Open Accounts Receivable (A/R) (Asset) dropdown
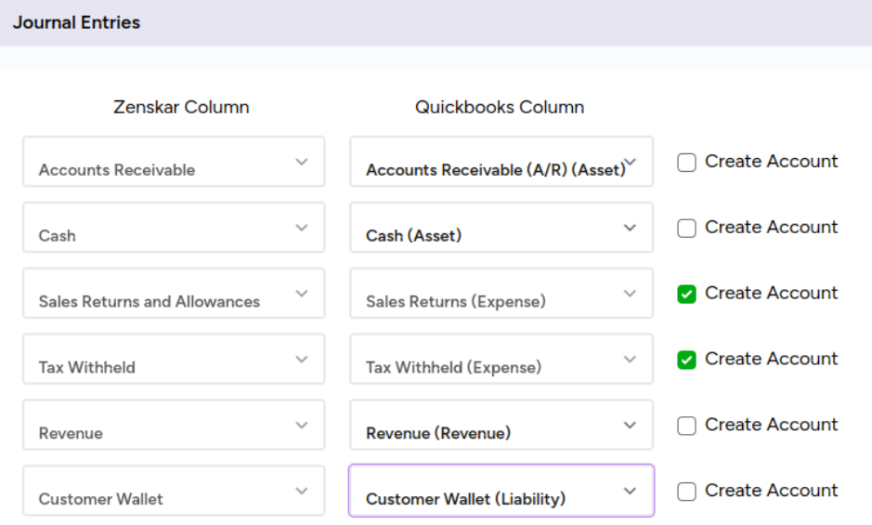Screen dimensions: 872x525 501,163
